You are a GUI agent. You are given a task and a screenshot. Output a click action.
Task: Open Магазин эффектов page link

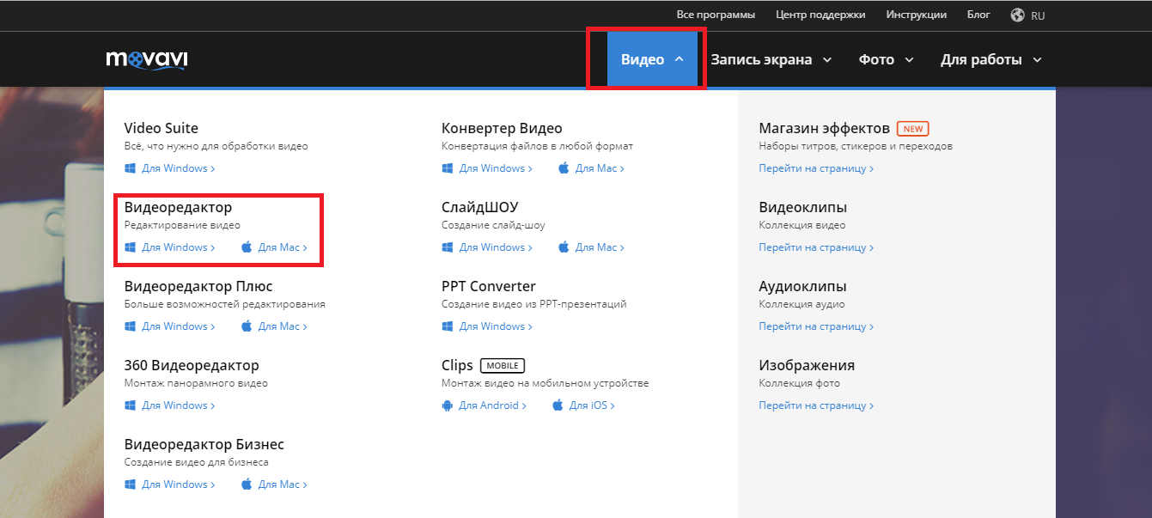[x=815, y=168]
